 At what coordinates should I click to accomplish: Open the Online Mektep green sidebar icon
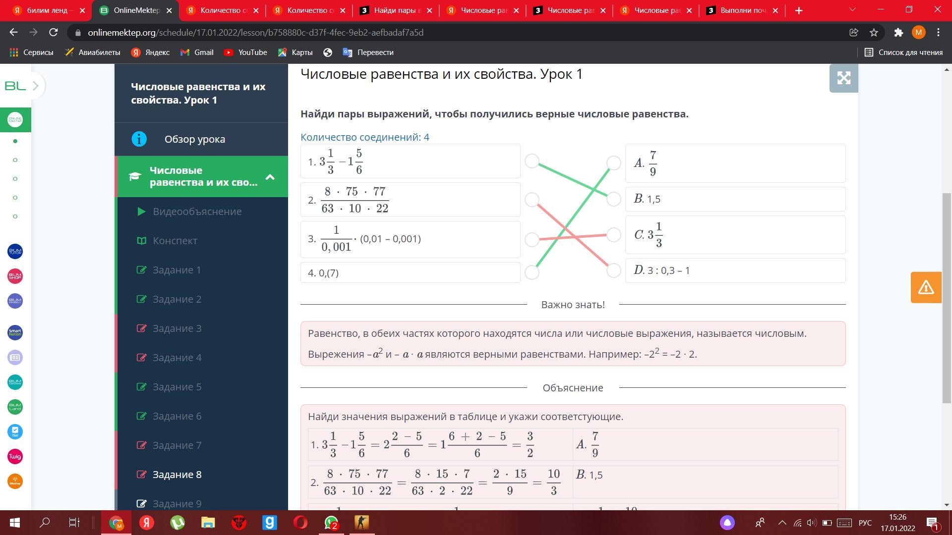point(15,120)
